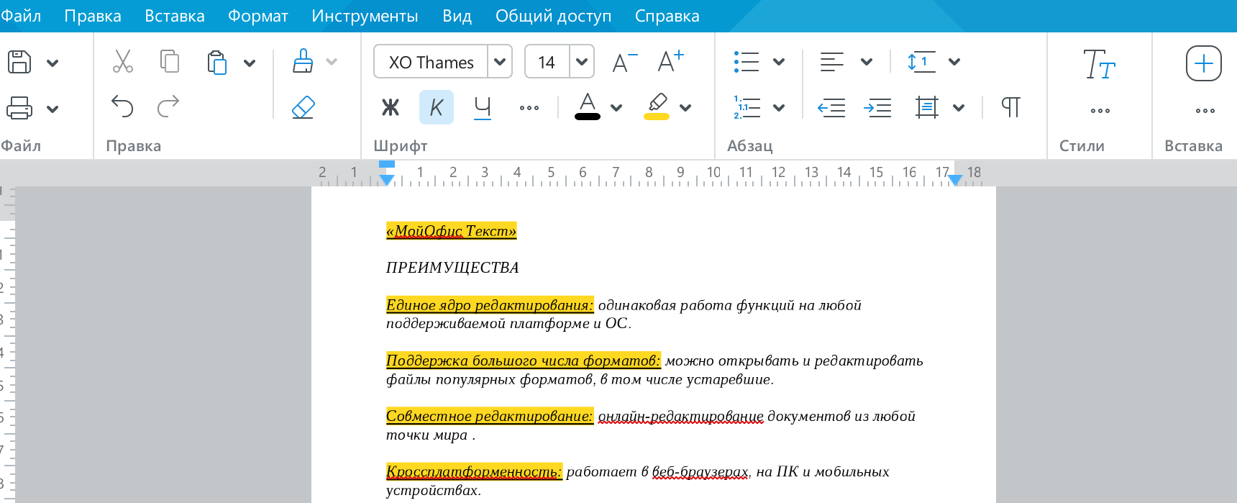Increase paragraph indent
This screenshot has width=1237, height=503.
pyautogui.click(x=877, y=108)
